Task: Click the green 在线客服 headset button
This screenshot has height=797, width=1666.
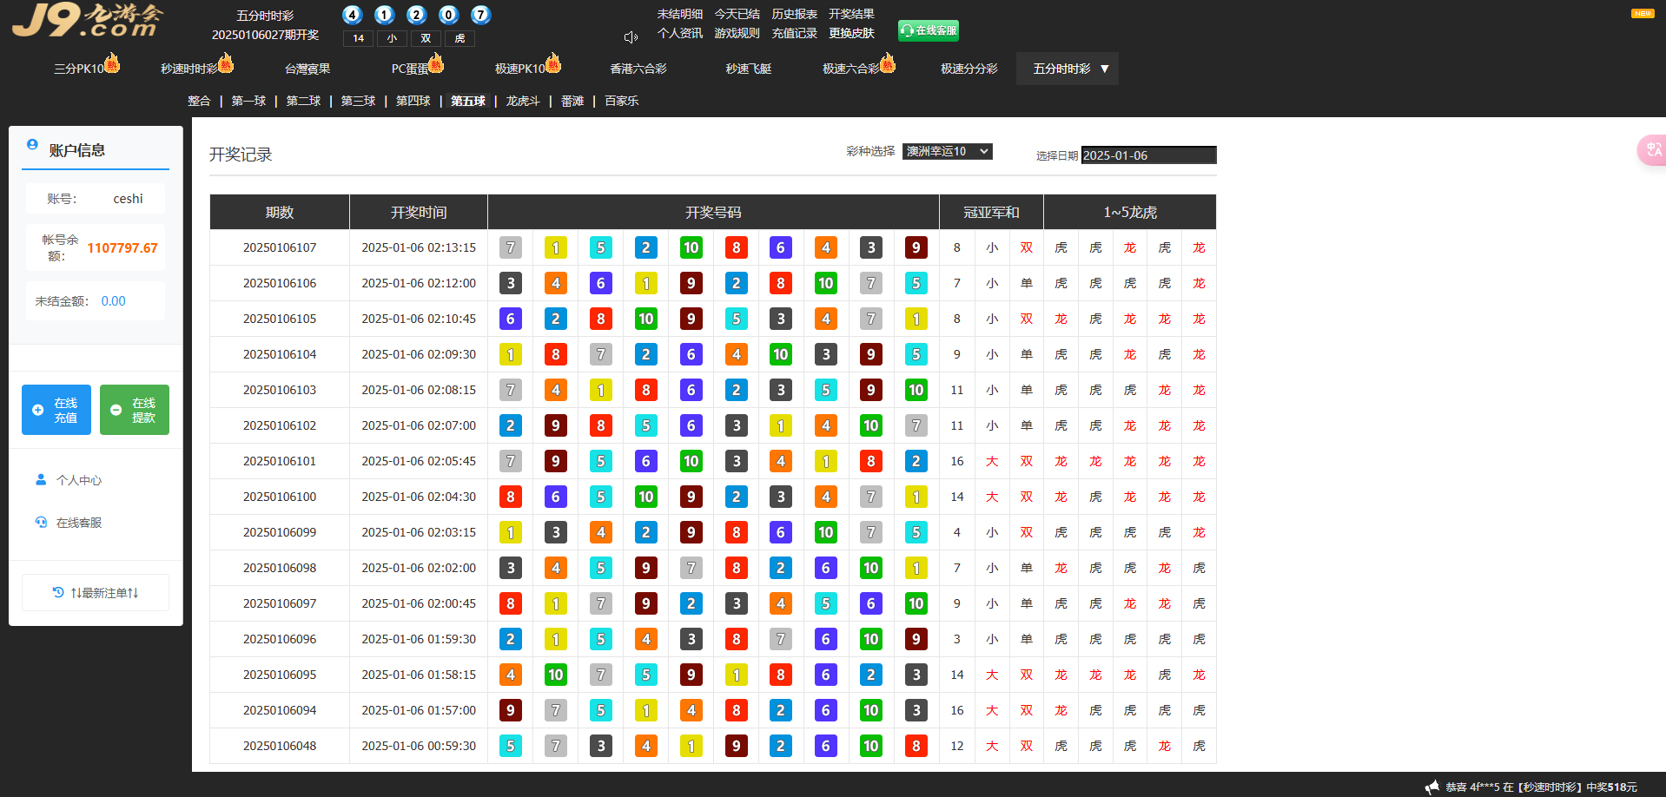Action: (928, 30)
